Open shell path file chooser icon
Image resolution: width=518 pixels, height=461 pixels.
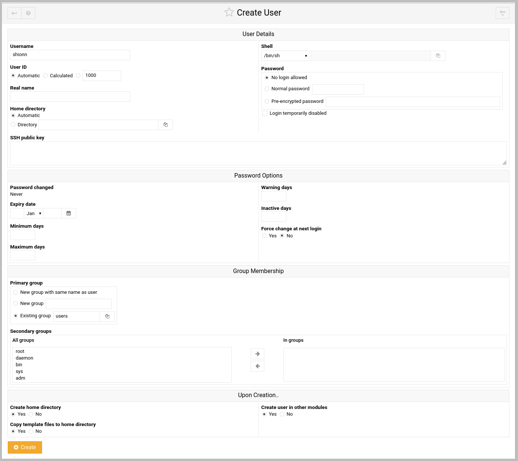coord(438,56)
